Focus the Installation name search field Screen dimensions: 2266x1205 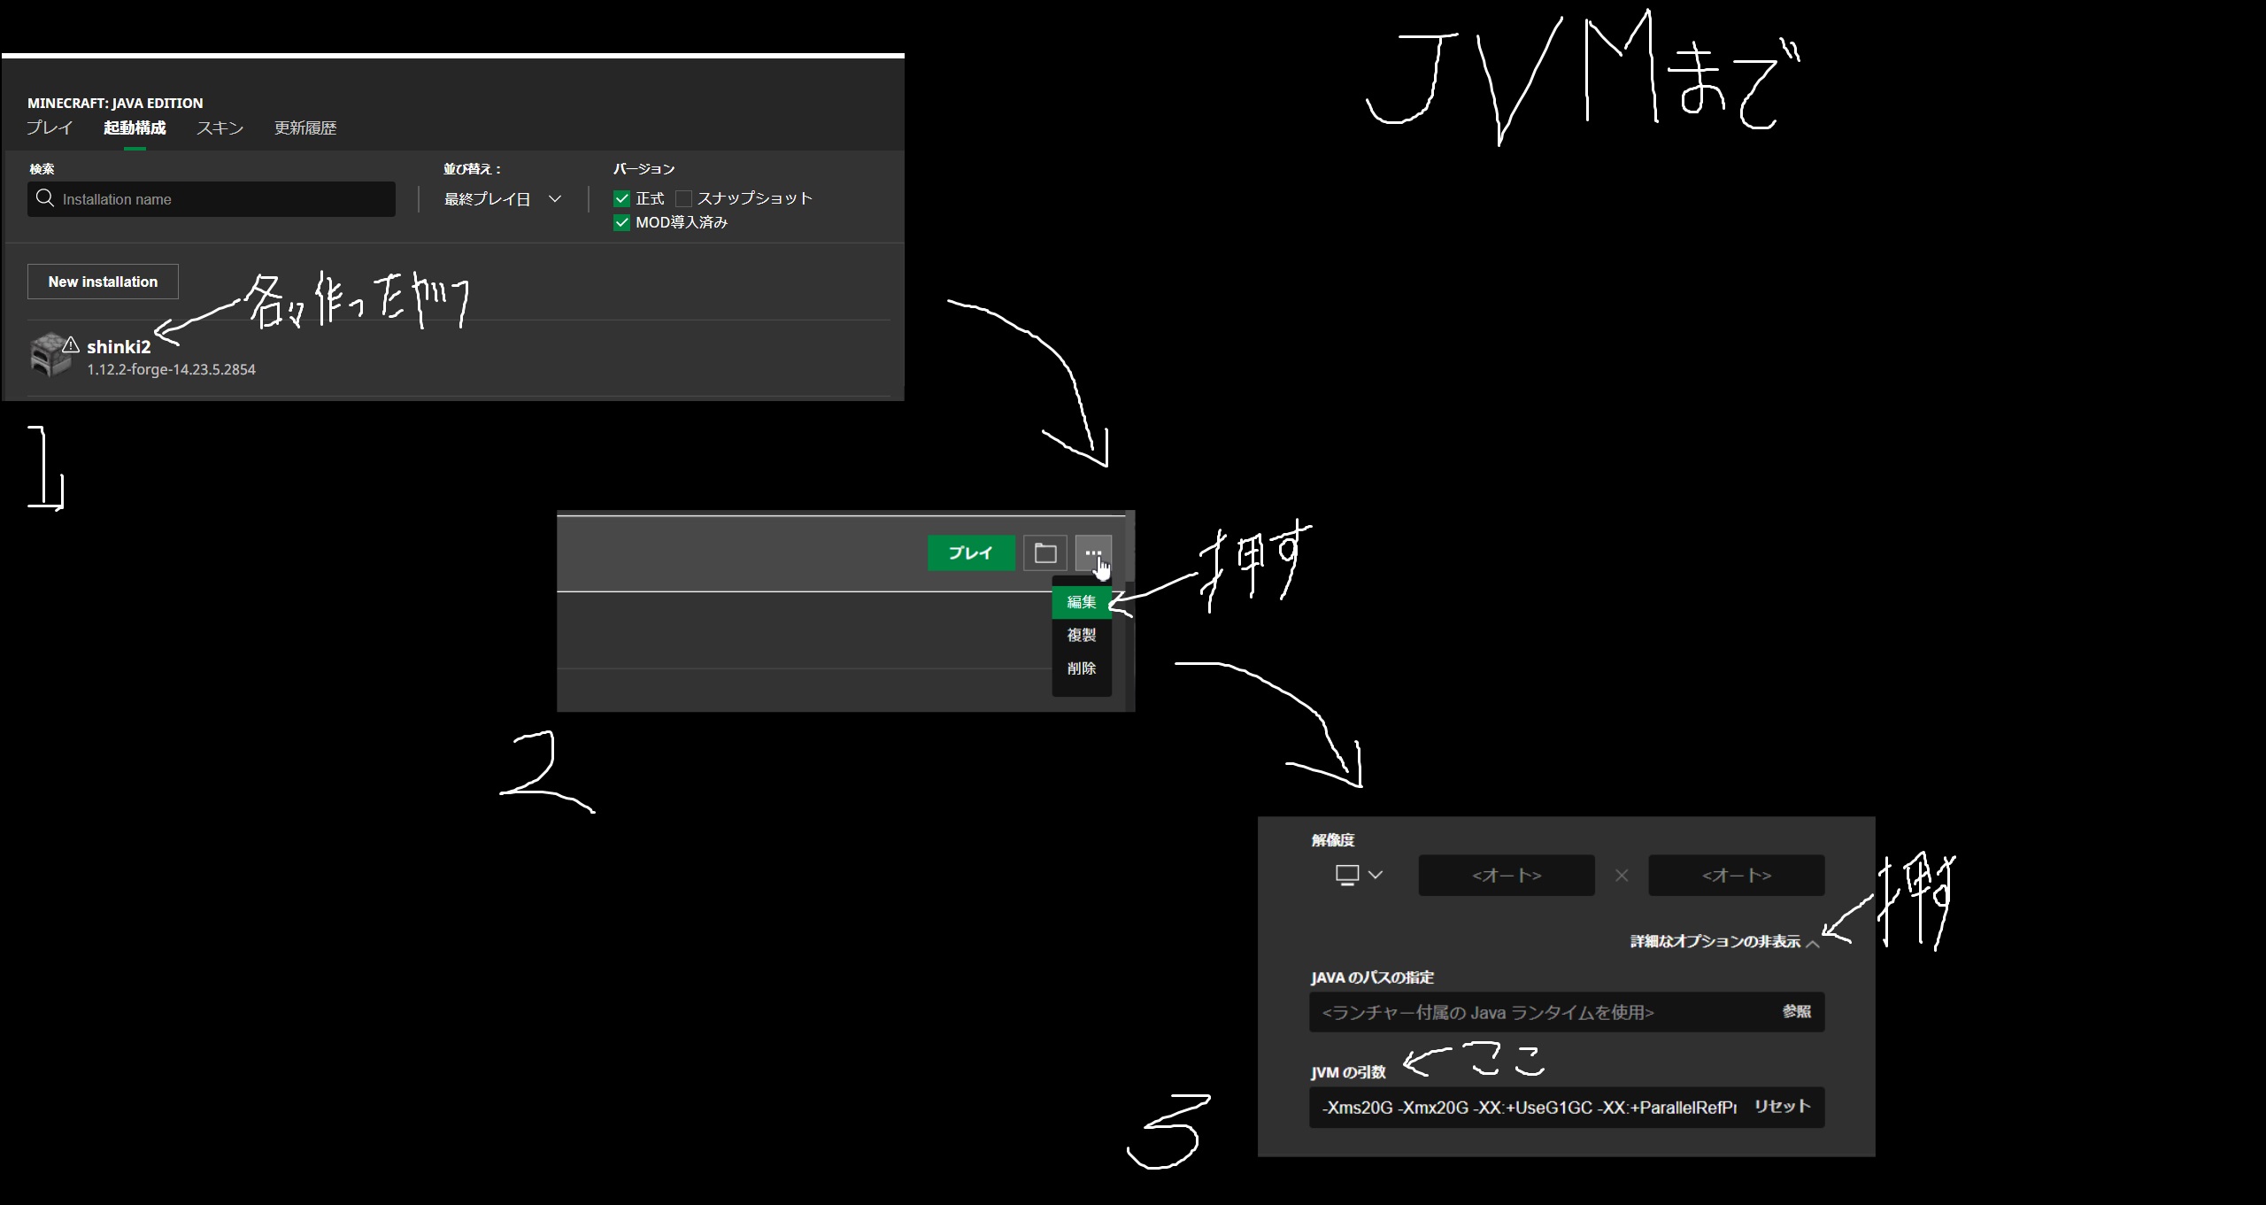pyautogui.click(x=212, y=199)
